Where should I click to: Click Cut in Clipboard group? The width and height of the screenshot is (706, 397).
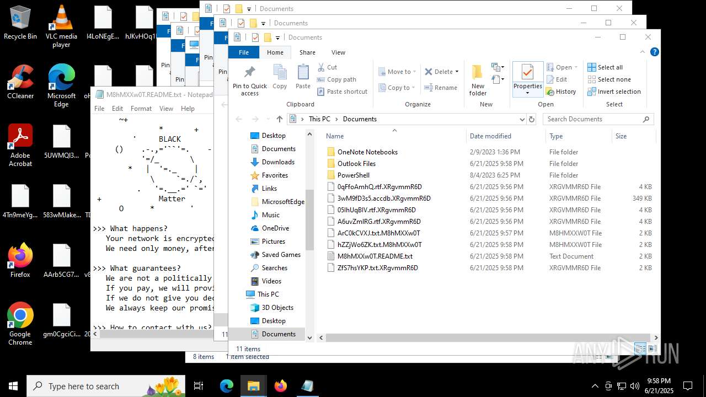coord(327,67)
